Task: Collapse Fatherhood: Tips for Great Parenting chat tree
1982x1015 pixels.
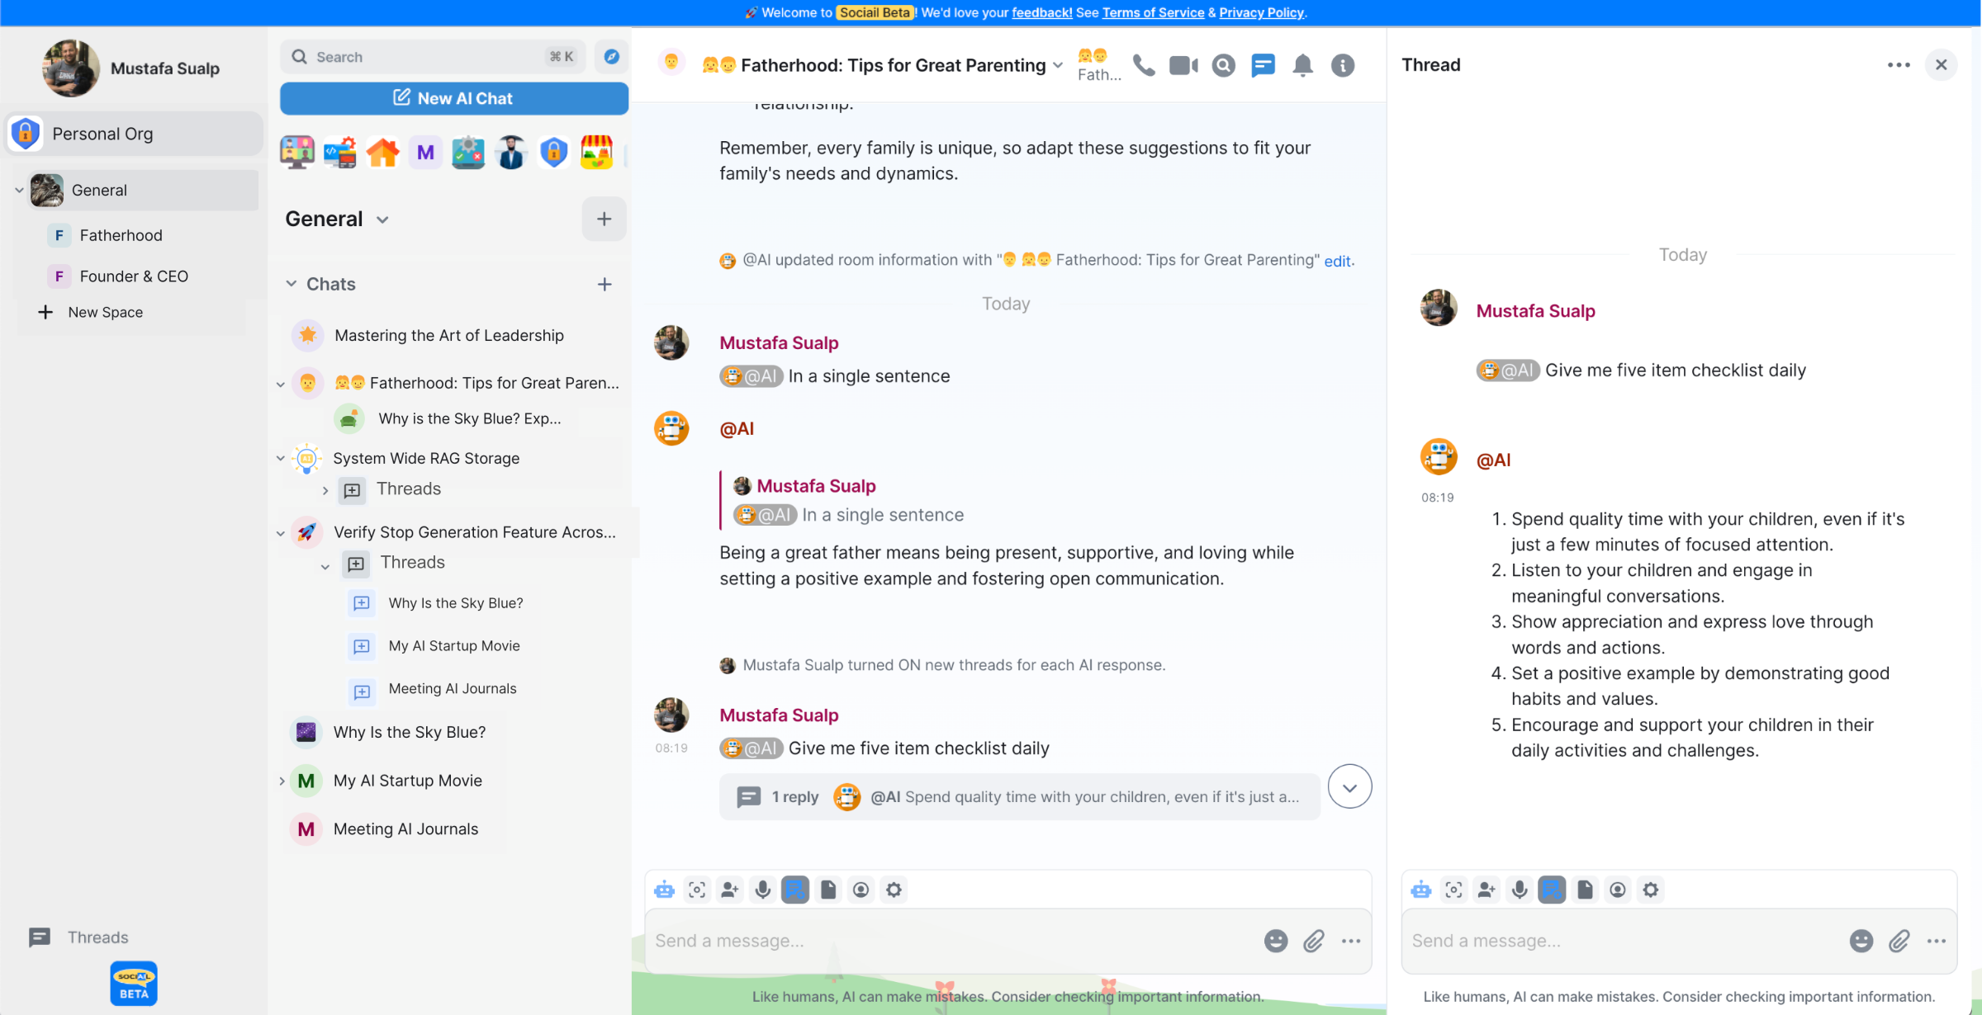Action: [x=280, y=384]
